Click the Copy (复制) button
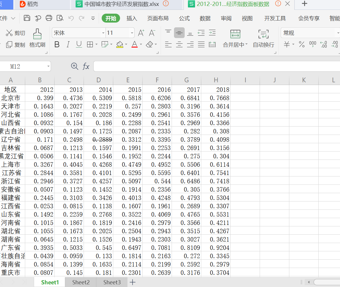The image size is (340, 287). tap(16, 45)
